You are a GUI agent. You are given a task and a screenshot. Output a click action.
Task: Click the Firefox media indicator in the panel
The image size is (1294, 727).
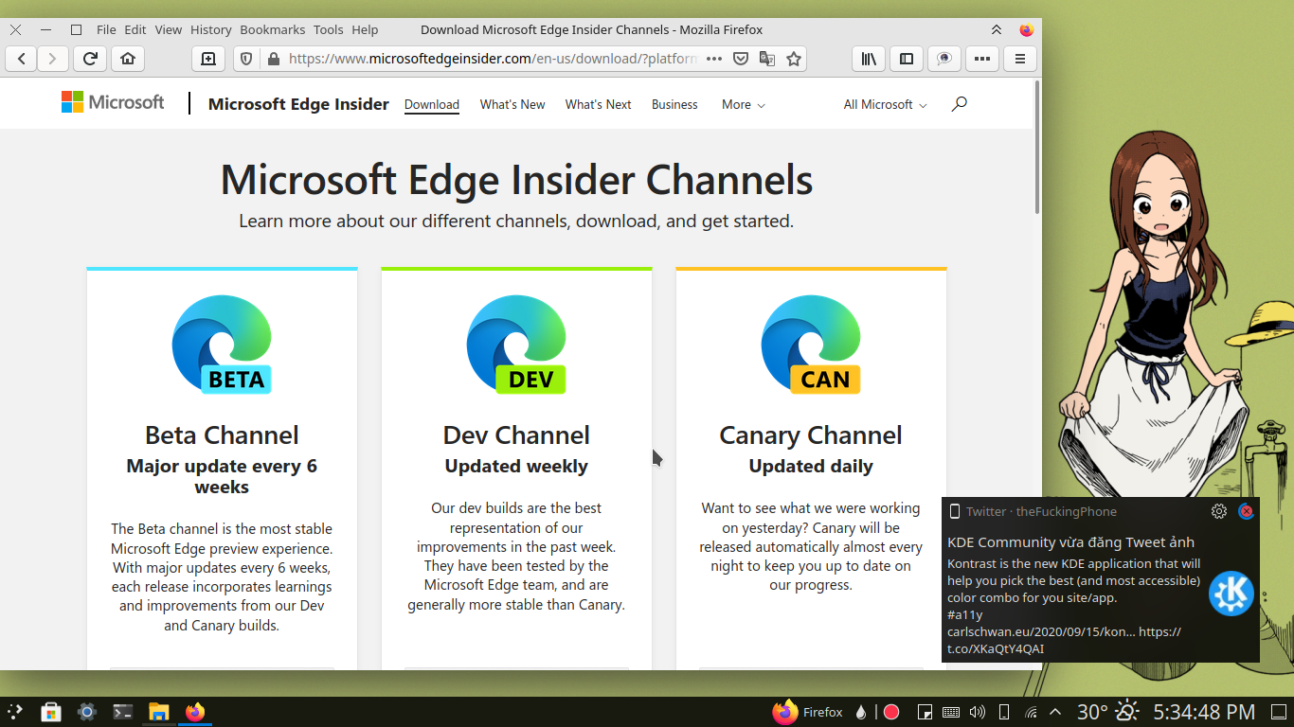807,712
